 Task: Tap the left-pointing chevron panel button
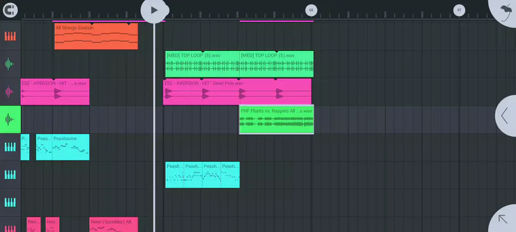(506, 116)
